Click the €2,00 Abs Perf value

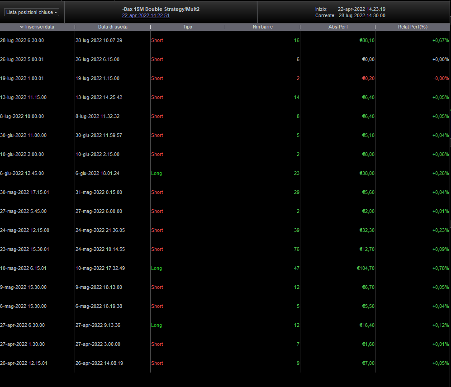coord(368,211)
